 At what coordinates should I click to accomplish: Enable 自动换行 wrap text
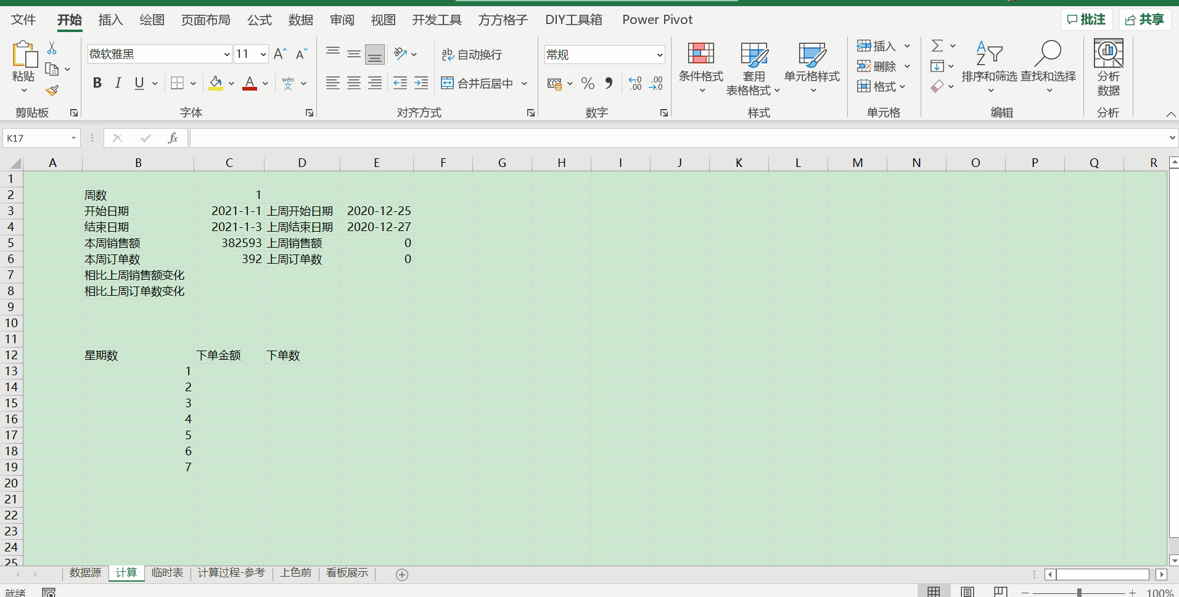click(471, 54)
